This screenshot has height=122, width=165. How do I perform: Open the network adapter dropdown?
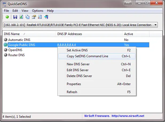pos(80,25)
